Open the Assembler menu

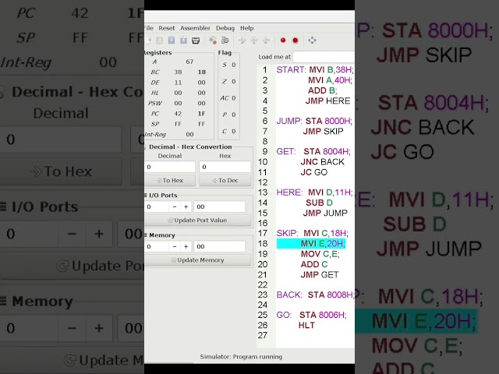pos(195,28)
